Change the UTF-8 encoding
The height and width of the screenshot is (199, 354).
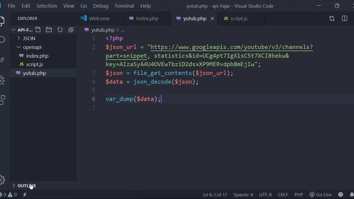265,195
